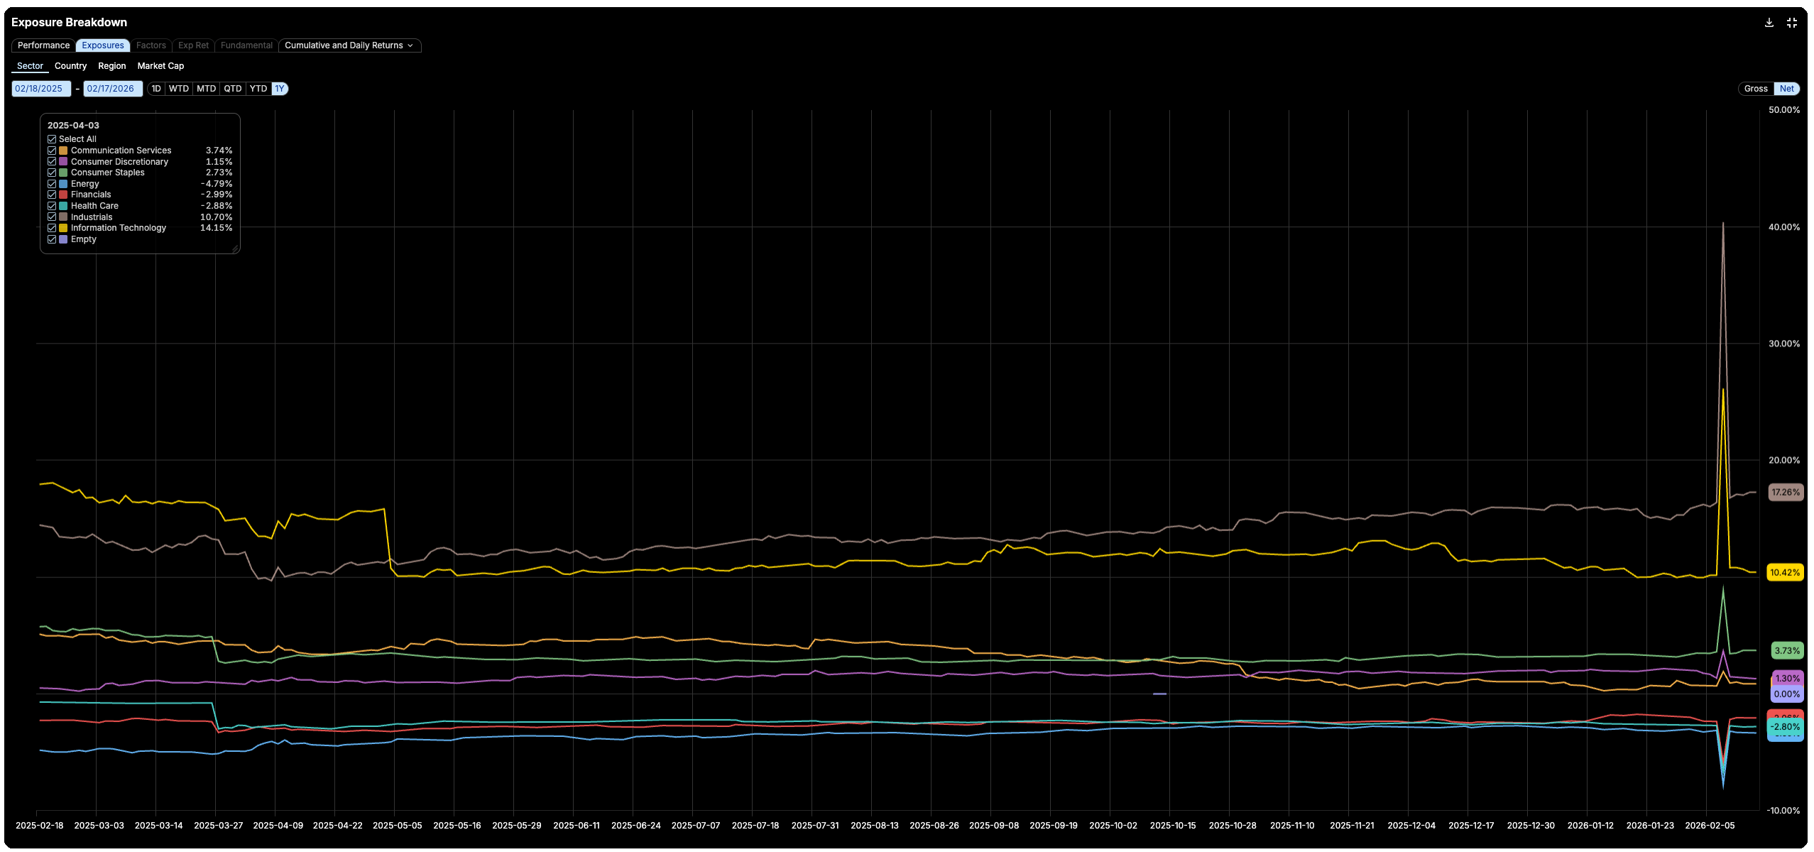The image size is (1814, 852).
Task: Select the WTD range button
Action: click(x=179, y=89)
